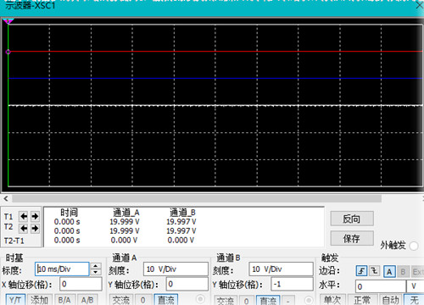The height and width of the screenshot is (305, 424).
Task: Close the 示波器-XSC1 window
Action: tap(420, 5)
